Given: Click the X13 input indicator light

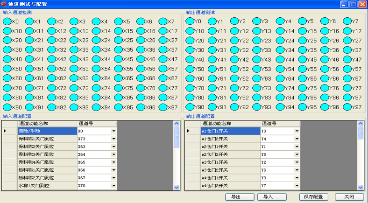Looking at the screenshot, I should 74,31.
